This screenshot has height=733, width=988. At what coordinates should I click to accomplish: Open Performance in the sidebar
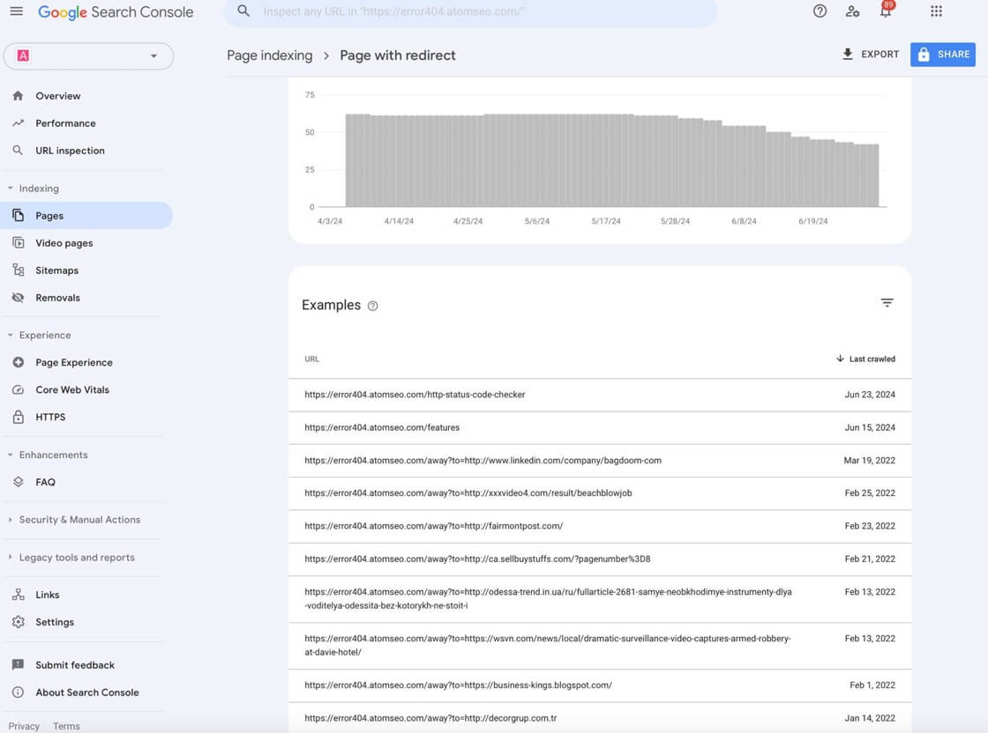65,123
